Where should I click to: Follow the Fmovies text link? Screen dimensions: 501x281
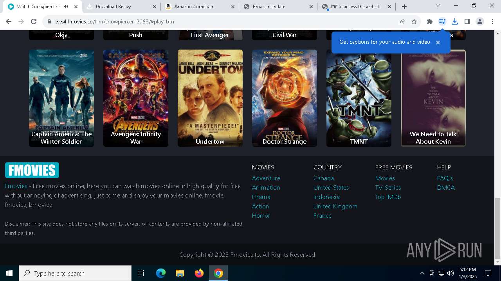[x=16, y=186]
